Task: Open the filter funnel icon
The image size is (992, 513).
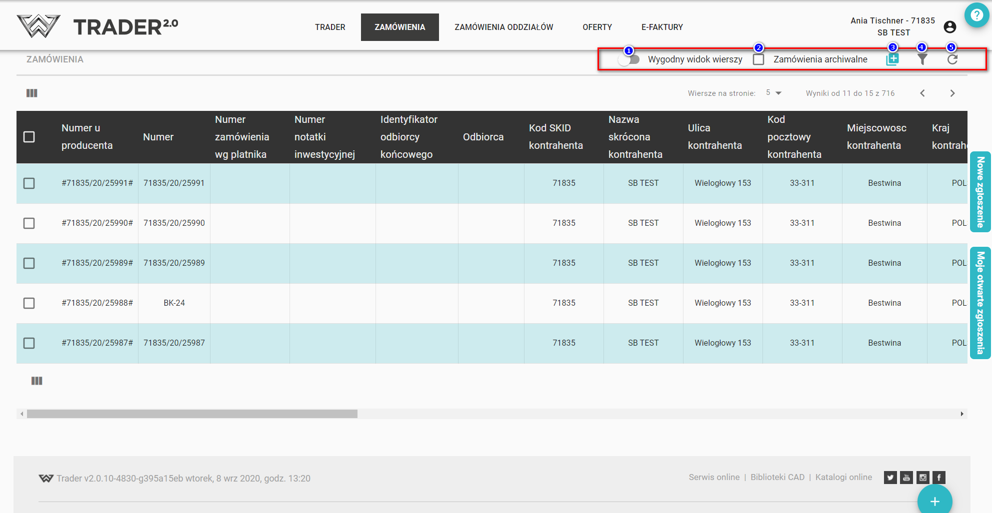Action: pos(922,59)
